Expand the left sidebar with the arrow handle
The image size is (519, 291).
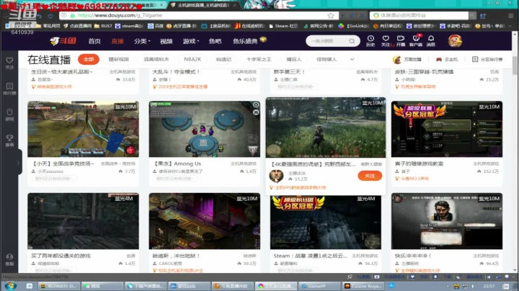pyautogui.click(x=18, y=162)
